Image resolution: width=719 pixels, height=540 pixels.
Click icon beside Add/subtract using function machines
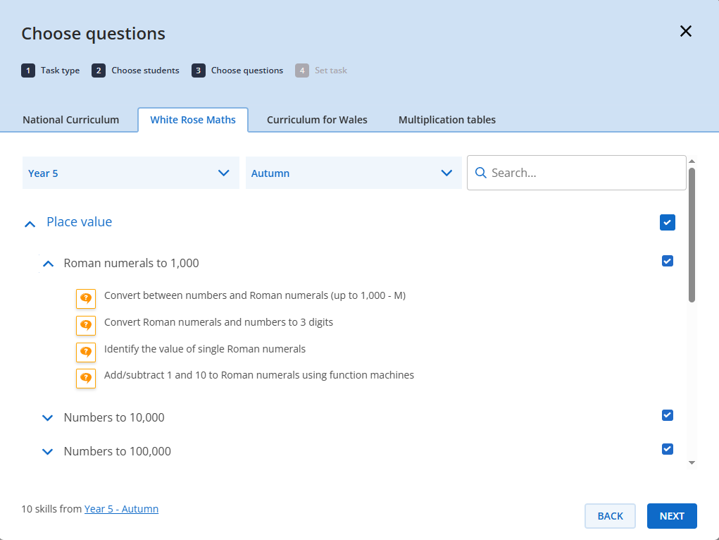coord(85,379)
